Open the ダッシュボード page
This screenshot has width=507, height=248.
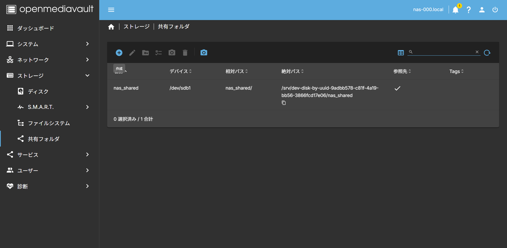click(x=35, y=28)
